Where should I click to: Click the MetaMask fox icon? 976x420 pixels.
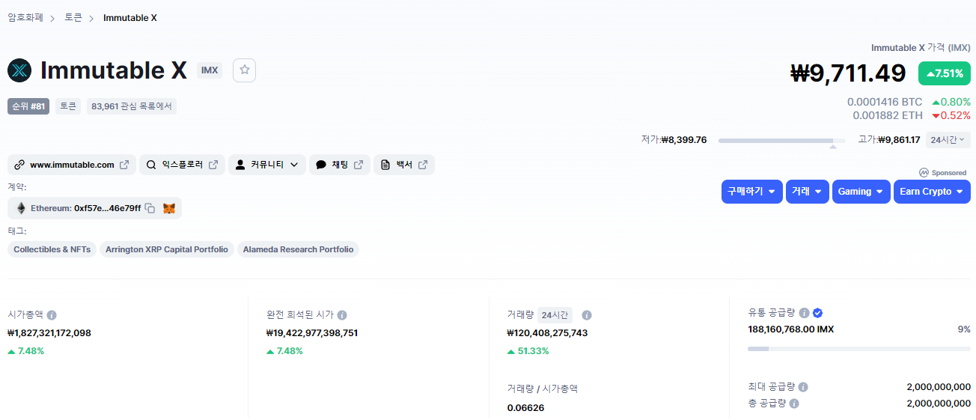[x=169, y=208]
